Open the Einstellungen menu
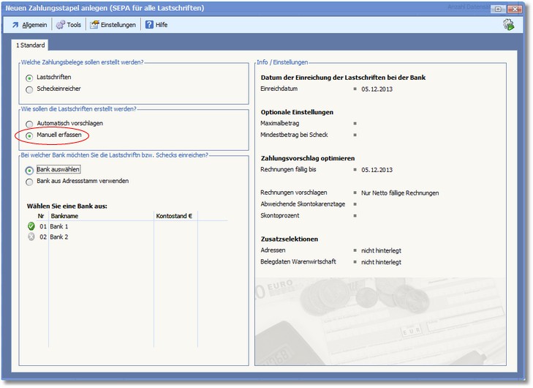This screenshot has width=533, height=388. pos(113,25)
